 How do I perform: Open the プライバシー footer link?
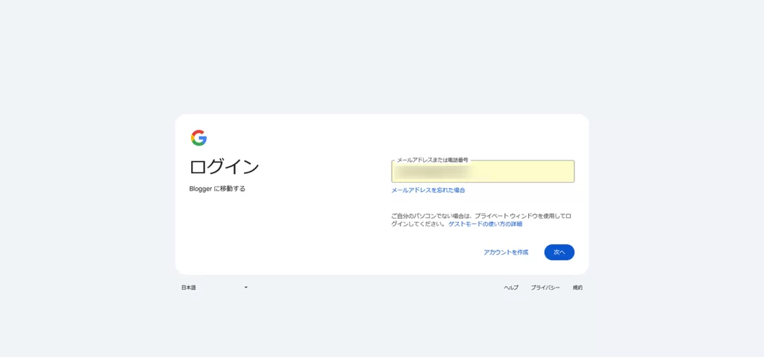(545, 288)
